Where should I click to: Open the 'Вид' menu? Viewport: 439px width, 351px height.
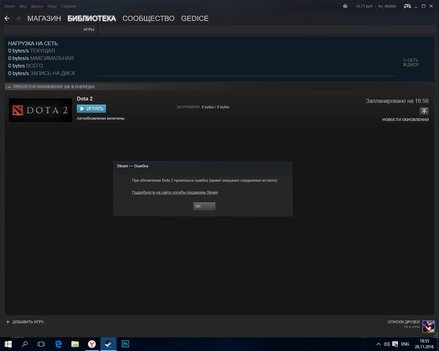coord(23,6)
